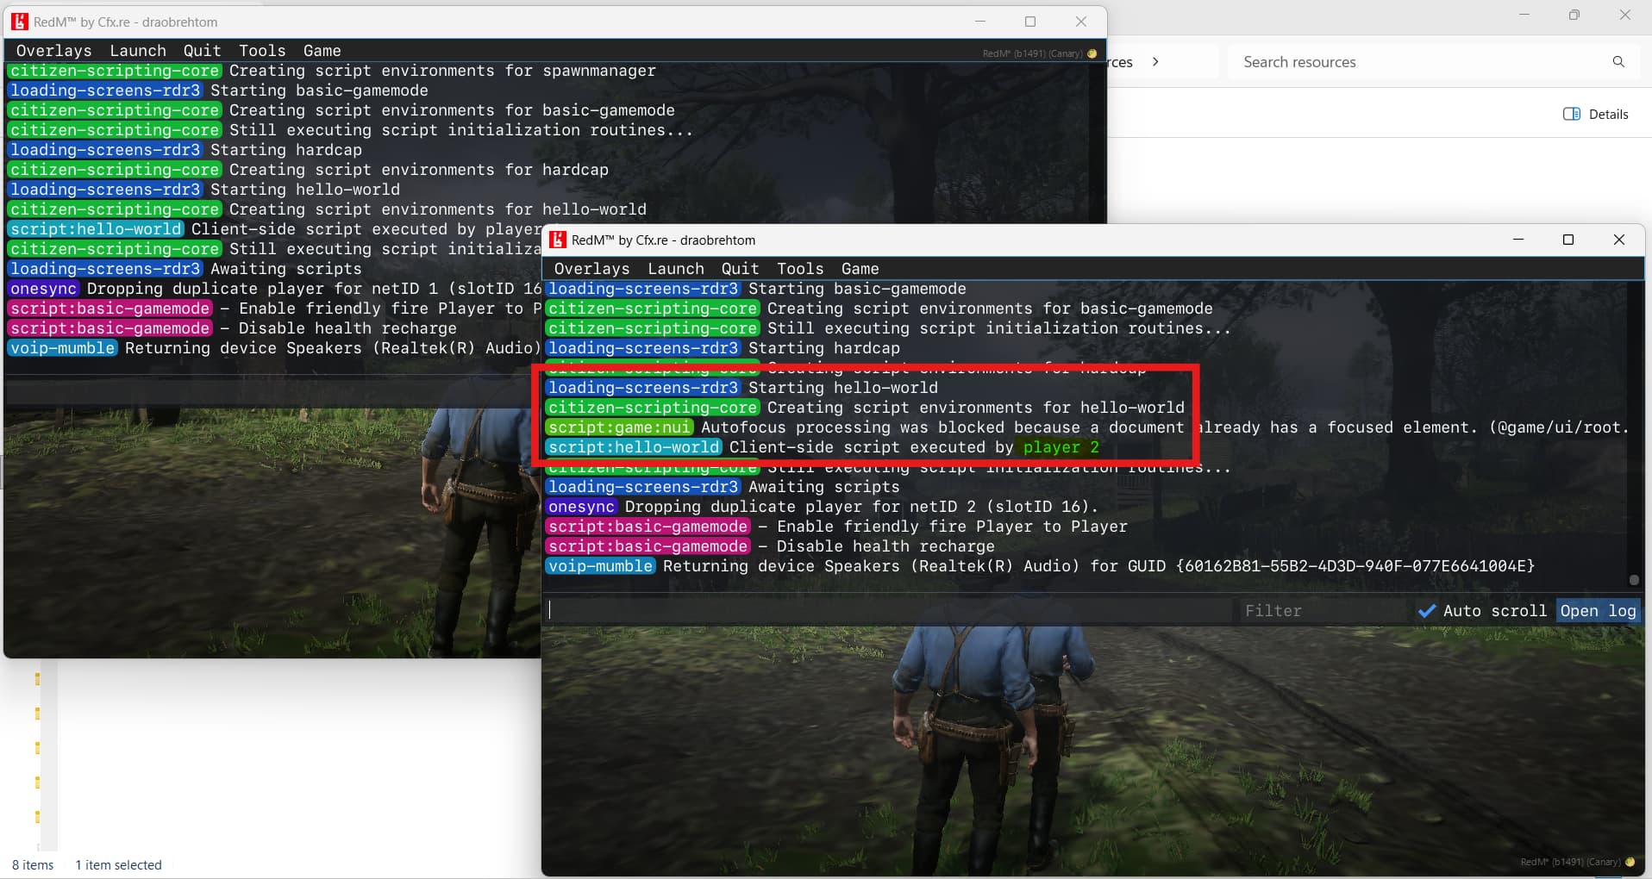Open Launch menu in back RedM window

[138, 51]
